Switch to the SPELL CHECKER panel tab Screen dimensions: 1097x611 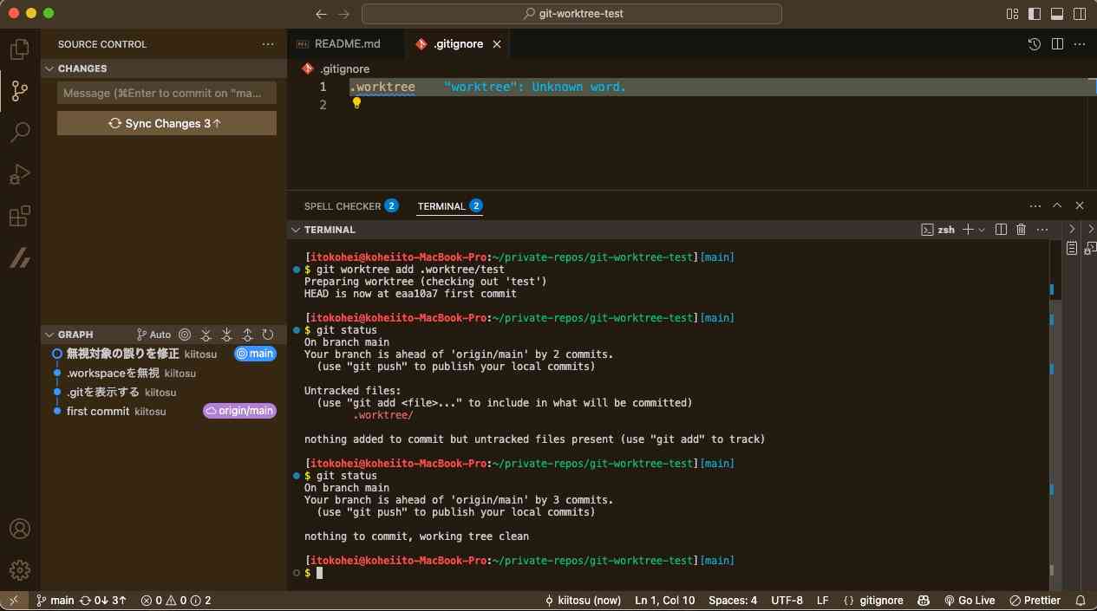[x=342, y=206]
